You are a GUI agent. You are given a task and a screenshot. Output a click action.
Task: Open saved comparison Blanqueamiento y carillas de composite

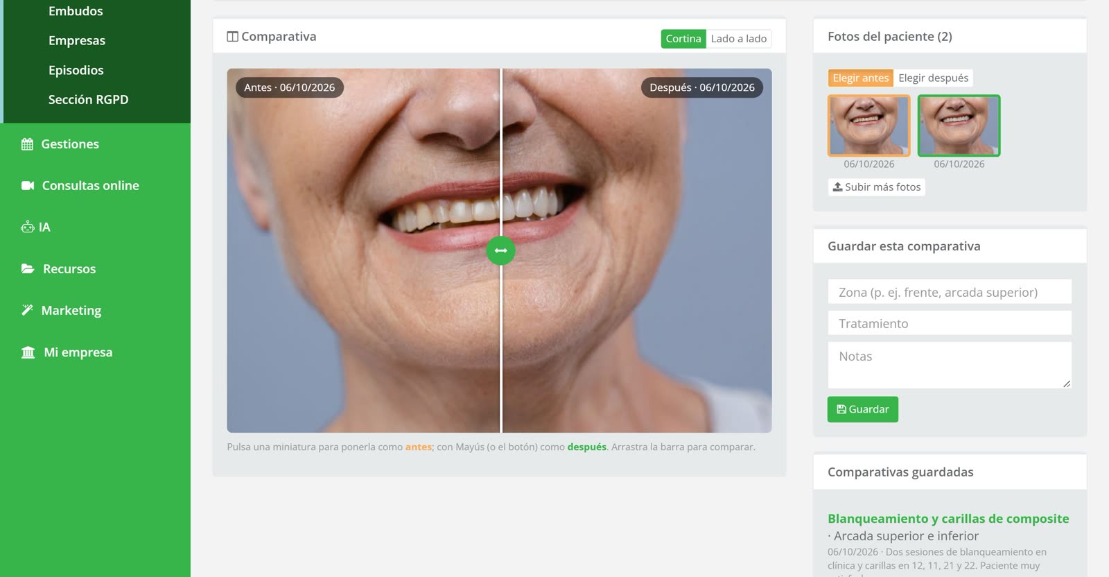[x=948, y=519]
